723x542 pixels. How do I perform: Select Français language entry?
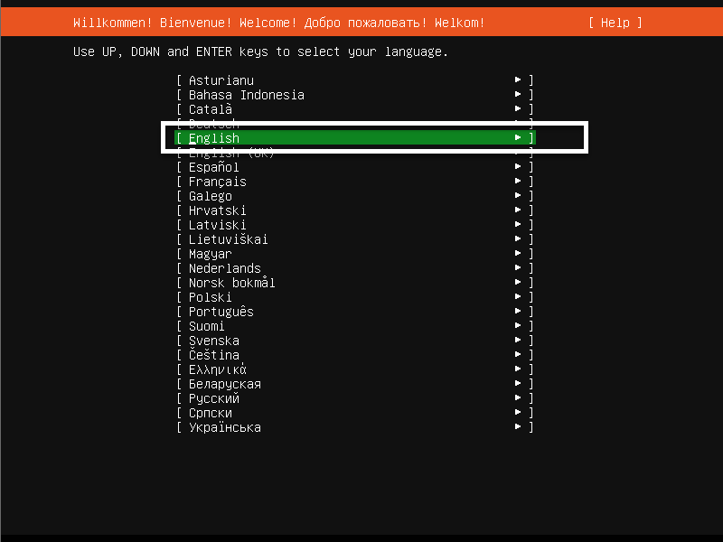coord(354,182)
